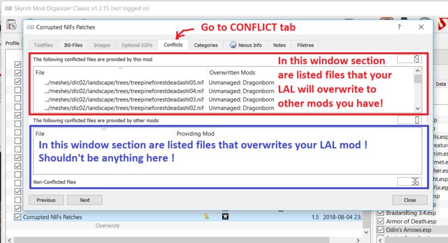
Task: Click the install date 2018-08-04 cell
Action: tap(343, 217)
